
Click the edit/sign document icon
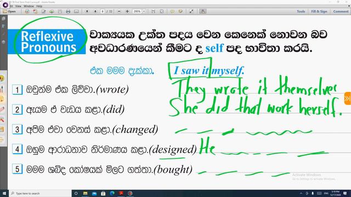point(43,11)
